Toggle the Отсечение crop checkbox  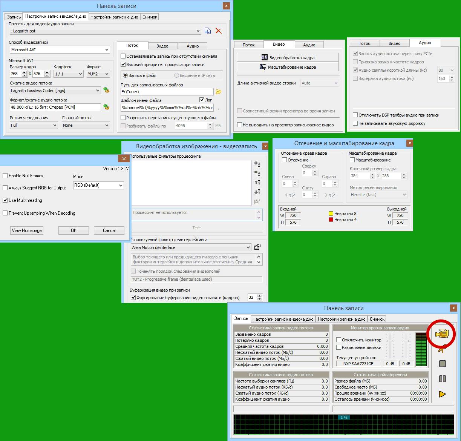point(285,160)
